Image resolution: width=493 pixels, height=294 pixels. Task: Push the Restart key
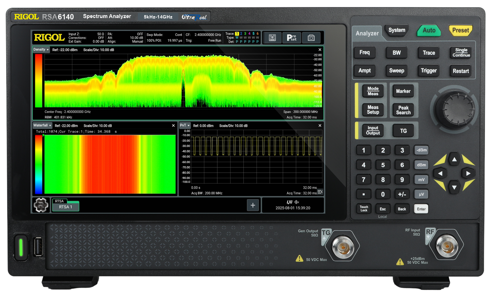[x=461, y=71]
